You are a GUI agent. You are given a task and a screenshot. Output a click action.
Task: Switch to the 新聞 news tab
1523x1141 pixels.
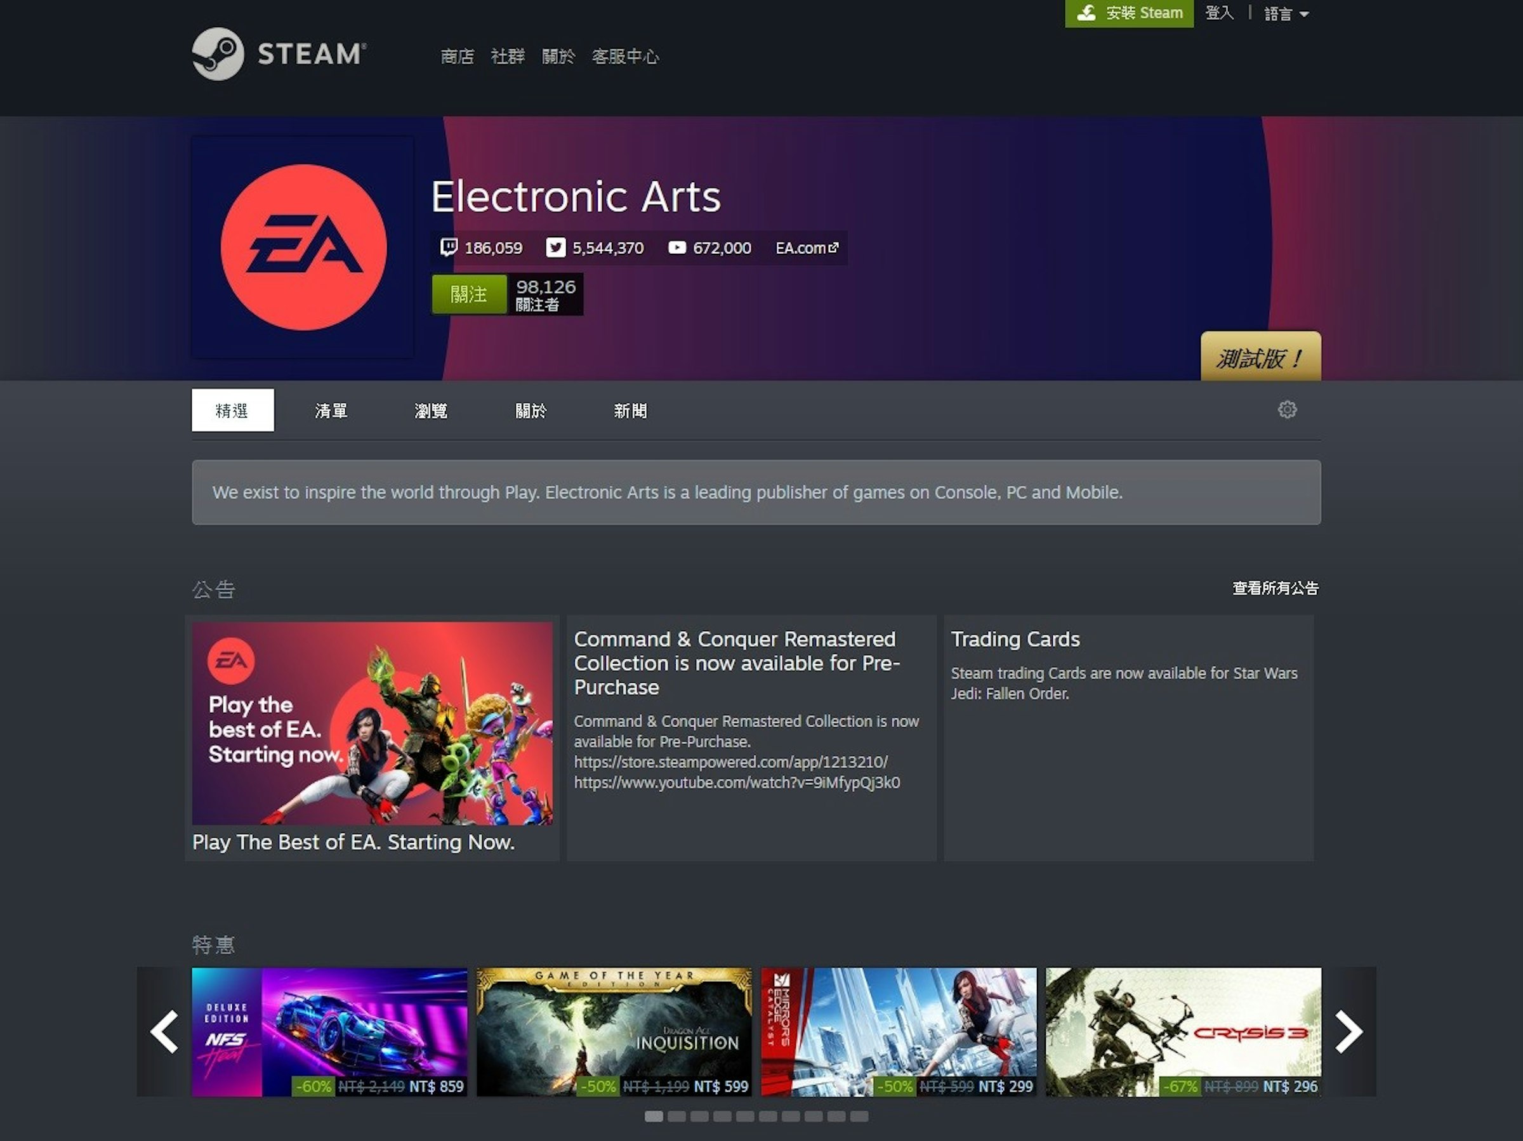point(631,411)
